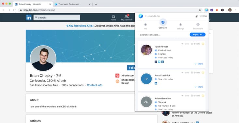Open Ryan Hoover's Twitter icon

pos(159,62)
